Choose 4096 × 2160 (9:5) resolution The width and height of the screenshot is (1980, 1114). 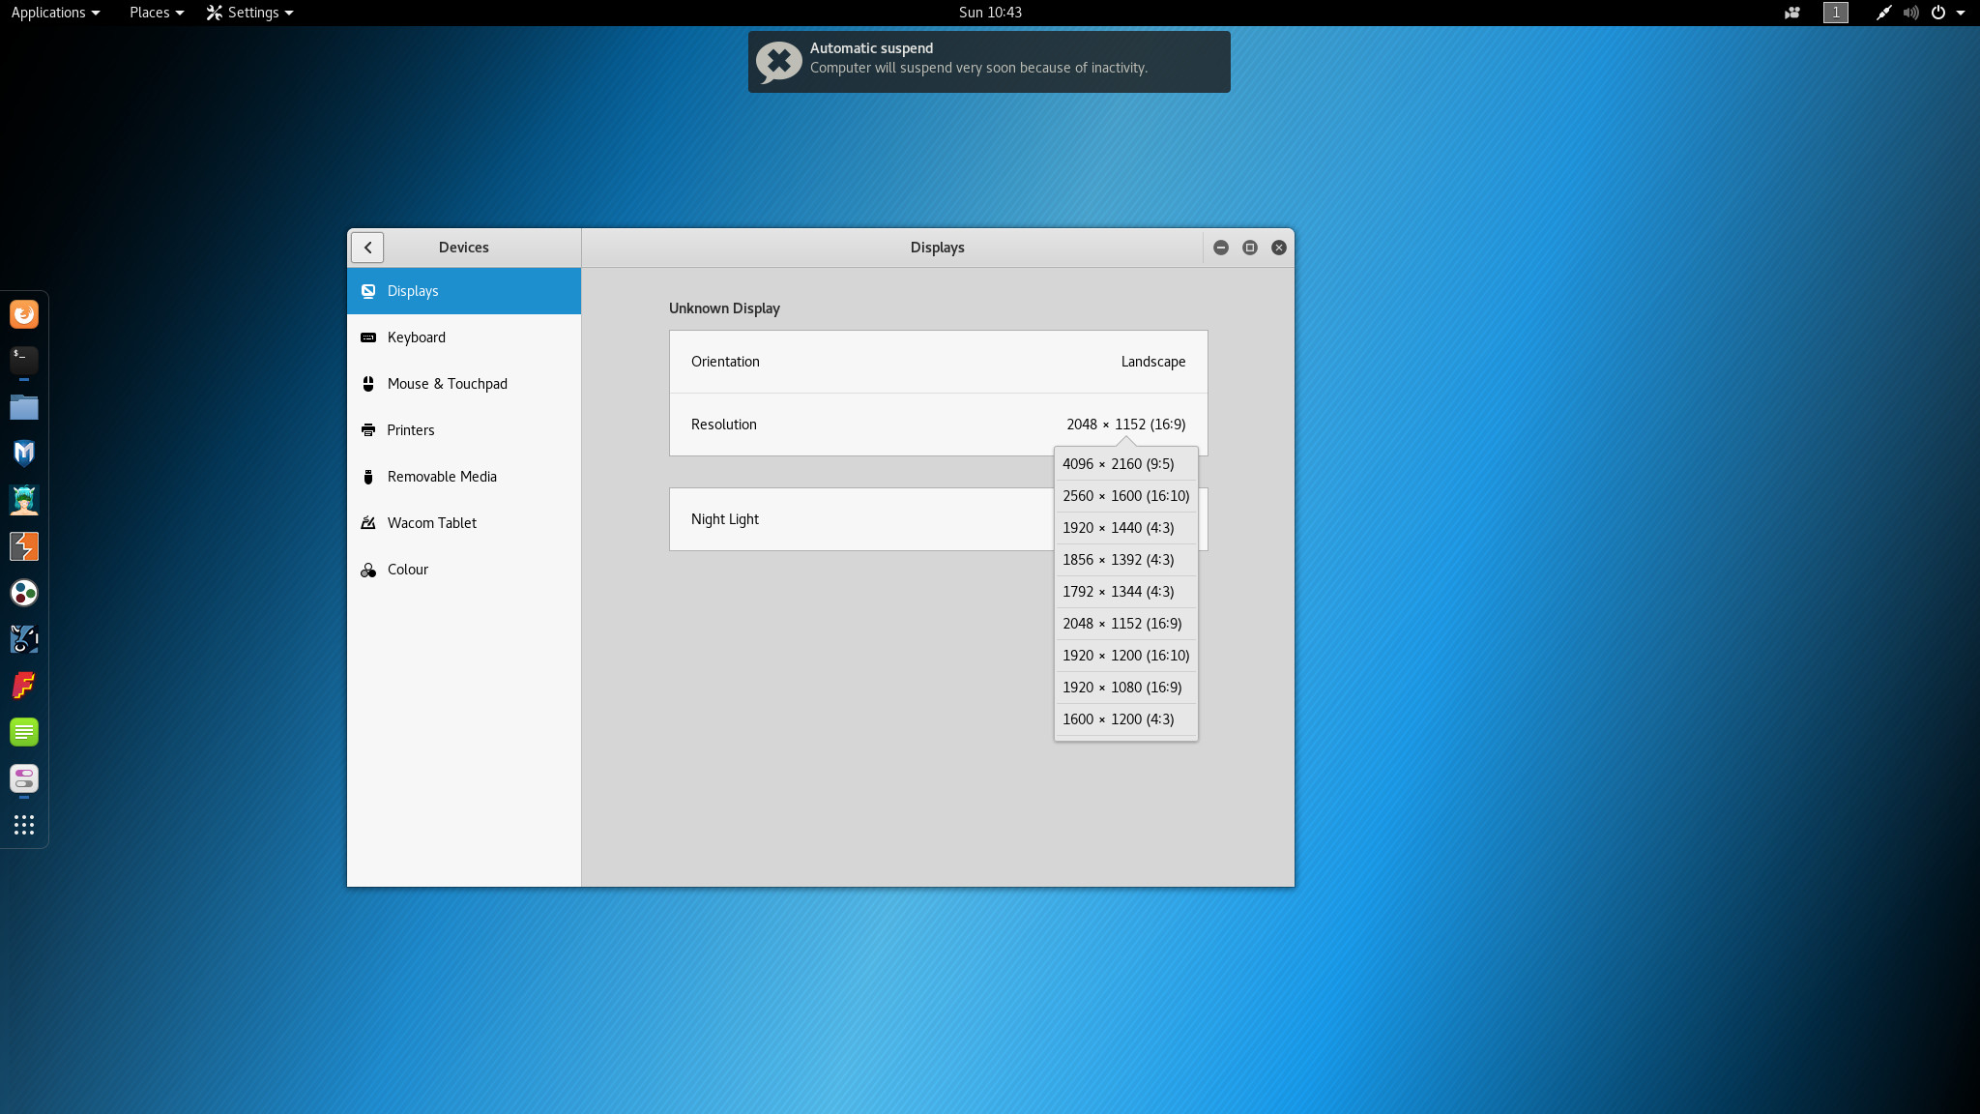point(1118,464)
